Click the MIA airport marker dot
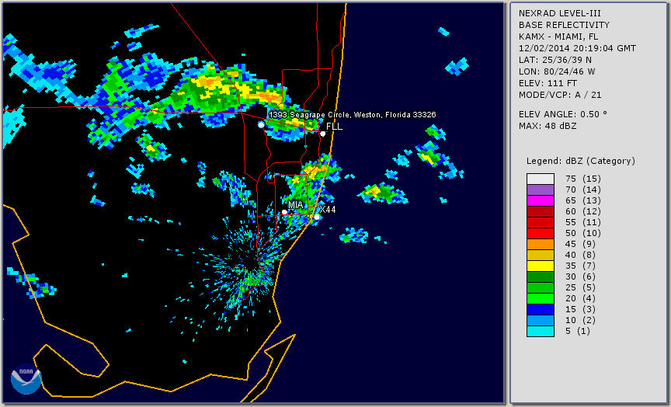 click(284, 212)
